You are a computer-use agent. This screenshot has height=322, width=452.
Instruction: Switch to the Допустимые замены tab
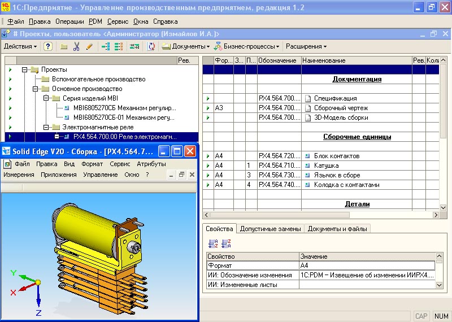[x=271, y=229]
